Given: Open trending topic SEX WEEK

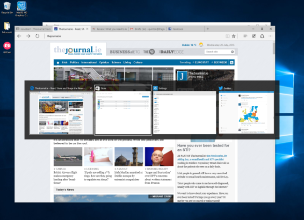Looking at the screenshot, I should pyautogui.click(x=219, y=62).
